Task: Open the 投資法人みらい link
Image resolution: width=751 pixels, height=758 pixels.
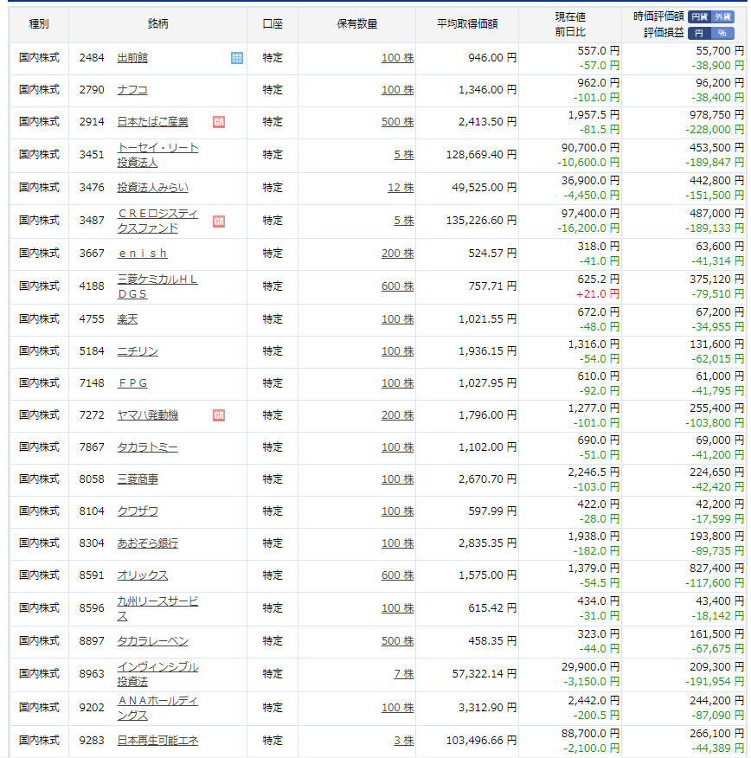Action: click(x=153, y=188)
